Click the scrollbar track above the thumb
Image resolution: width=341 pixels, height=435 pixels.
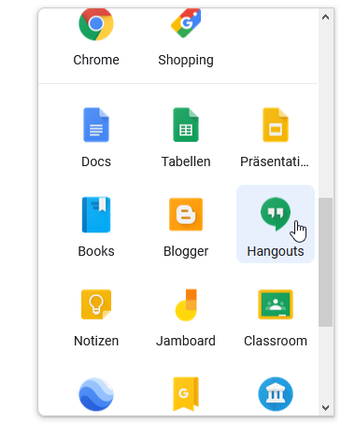coord(326,110)
